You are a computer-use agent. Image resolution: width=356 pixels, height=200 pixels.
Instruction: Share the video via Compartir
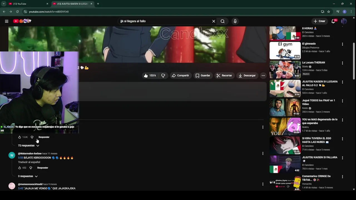click(x=180, y=76)
